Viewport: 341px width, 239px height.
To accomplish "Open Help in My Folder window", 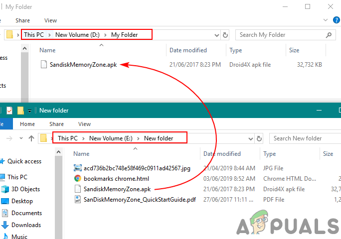I will (336, 20).
